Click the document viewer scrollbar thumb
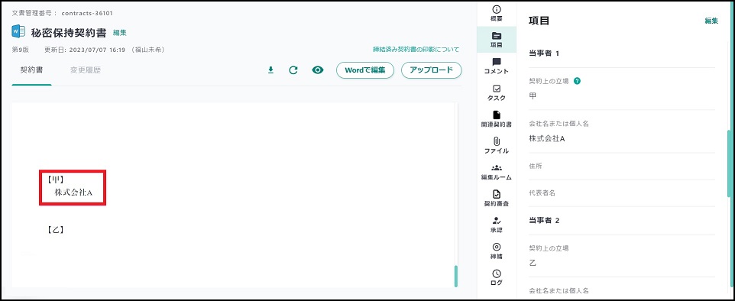The width and height of the screenshot is (735, 301). pos(456,276)
